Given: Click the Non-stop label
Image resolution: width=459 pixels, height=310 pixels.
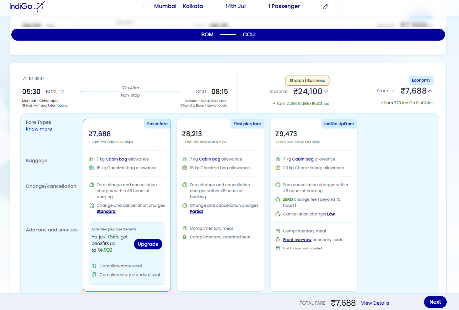Looking at the screenshot, I should (130, 95).
